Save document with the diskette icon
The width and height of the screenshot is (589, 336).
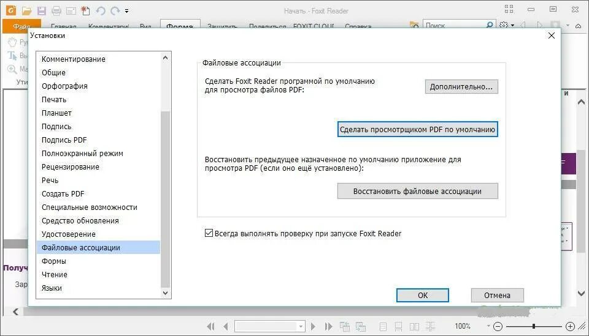(41, 11)
